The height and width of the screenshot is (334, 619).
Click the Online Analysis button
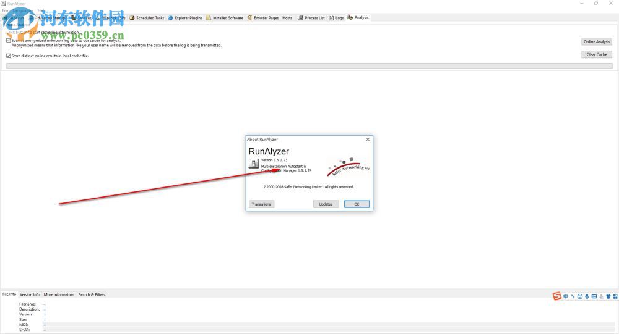(x=597, y=42)
